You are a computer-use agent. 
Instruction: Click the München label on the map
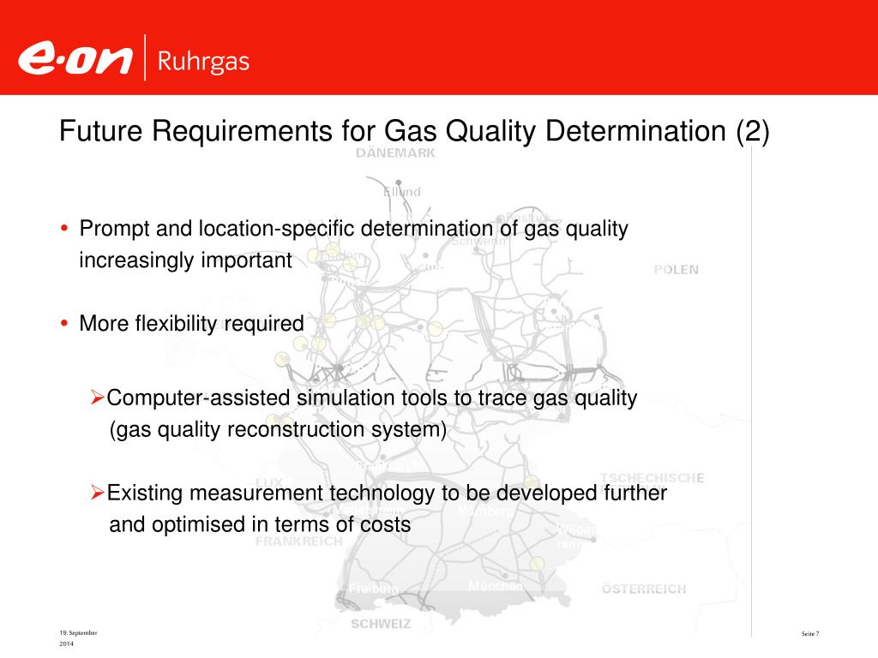(496, 586)
